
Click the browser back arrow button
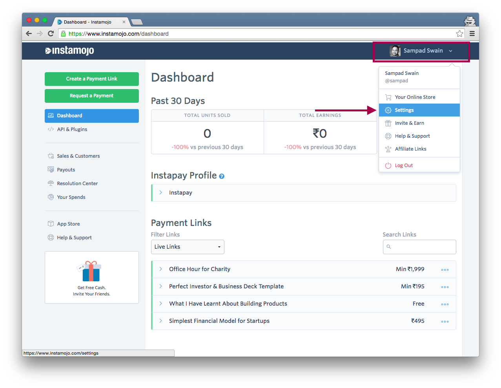tap(29, 34)
